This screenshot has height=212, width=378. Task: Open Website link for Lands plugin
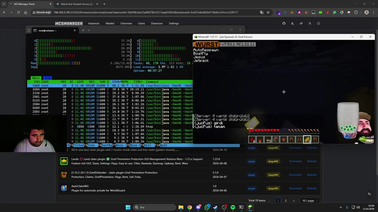point(312,161)
